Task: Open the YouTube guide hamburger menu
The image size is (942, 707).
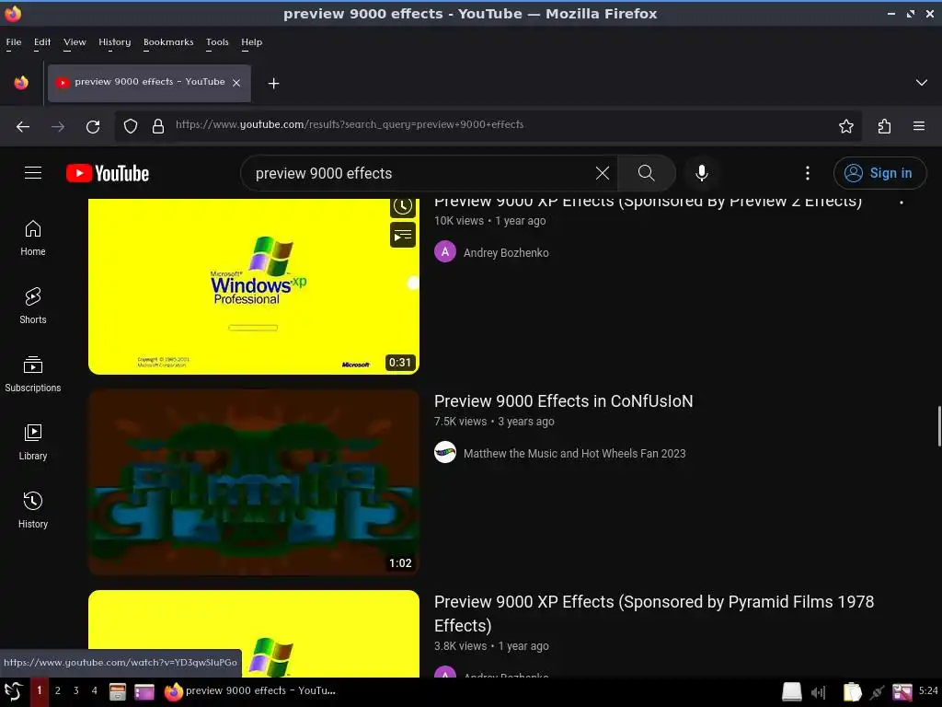Action: tap(33, 173)
